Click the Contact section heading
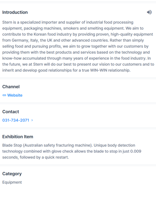Screen dimensions: 156x207 (x=11, y=112)
